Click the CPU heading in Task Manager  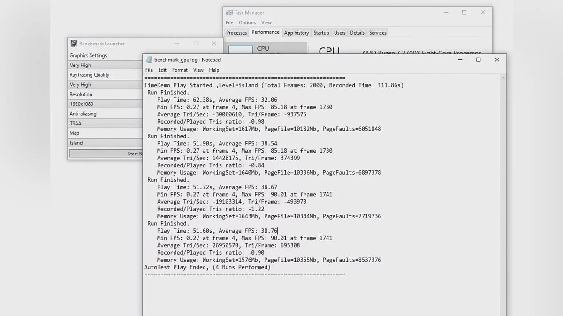point(329,50)
